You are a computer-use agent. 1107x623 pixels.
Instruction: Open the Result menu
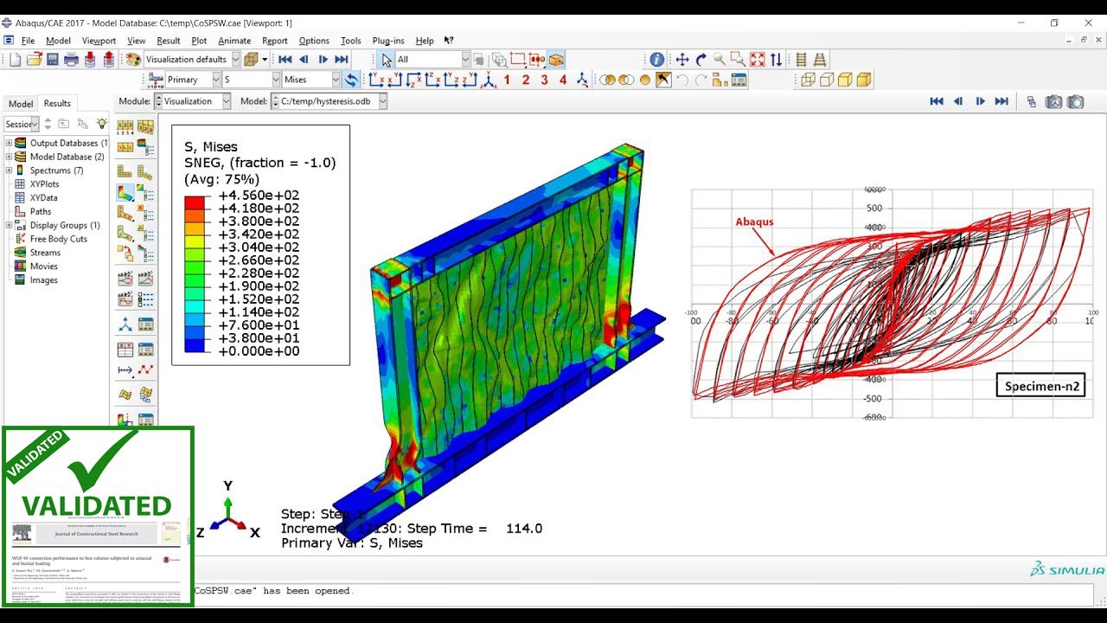[x=169, y=41]
